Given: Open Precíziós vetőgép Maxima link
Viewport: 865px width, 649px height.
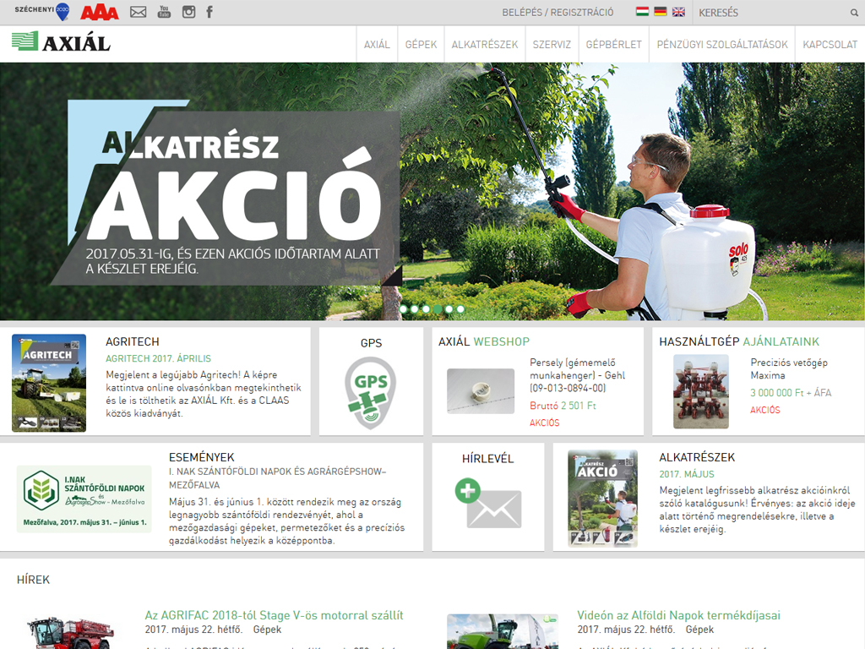Looking at the screenshot, I should 789,368.
